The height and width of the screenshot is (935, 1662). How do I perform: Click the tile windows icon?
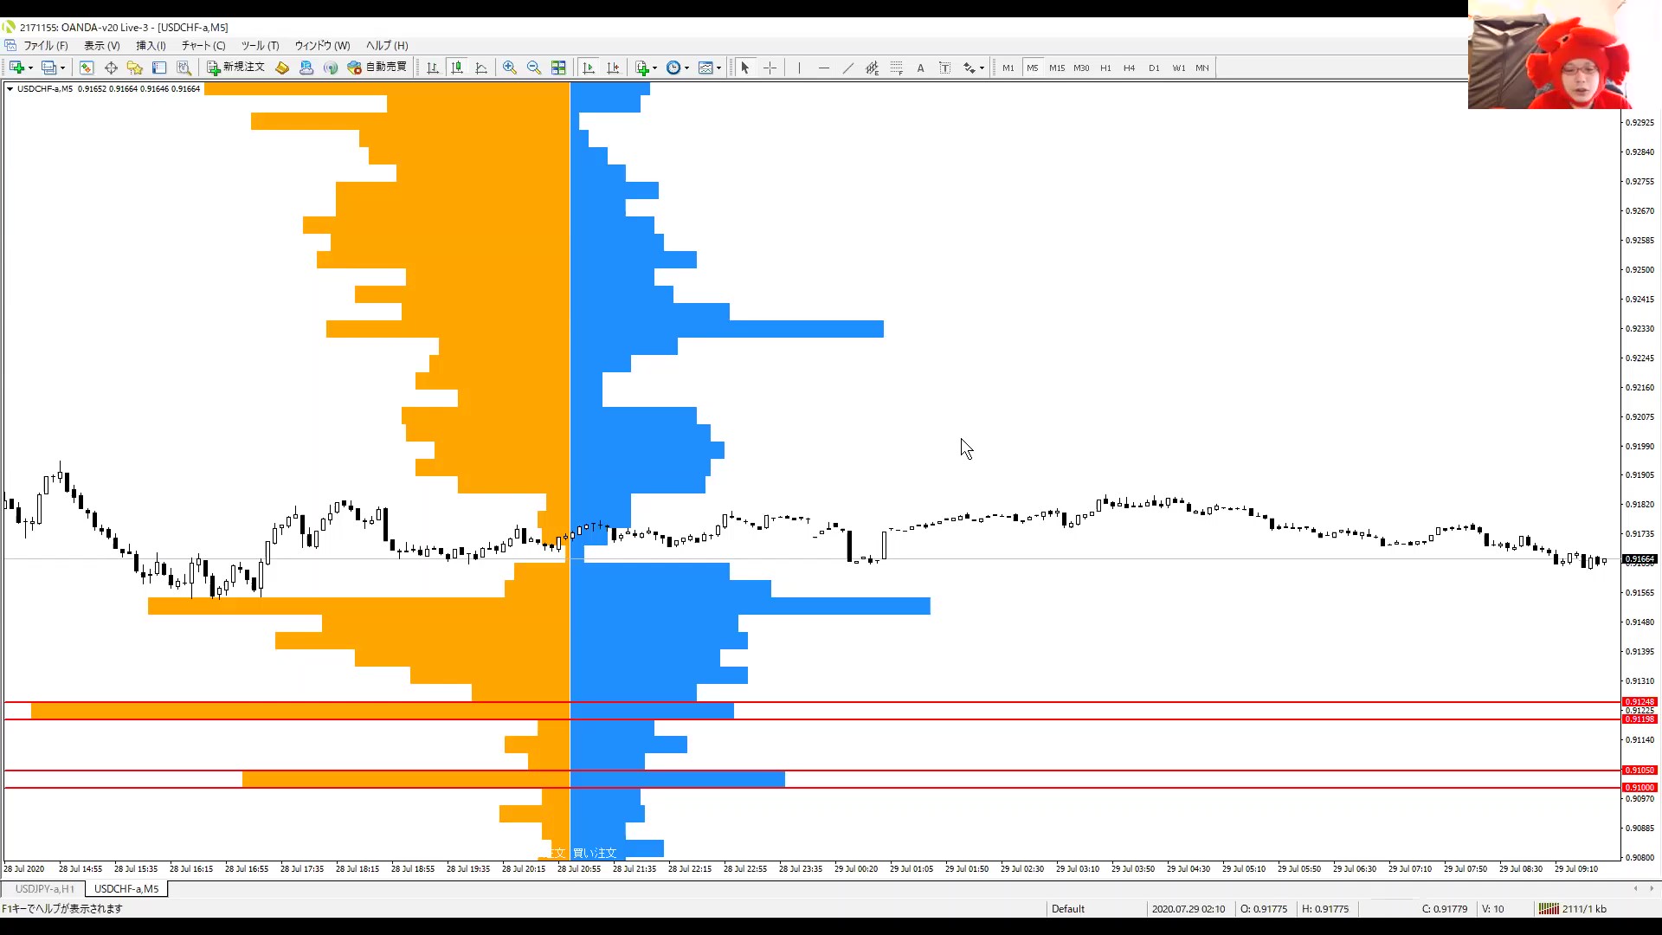click(x=558, y=68)
